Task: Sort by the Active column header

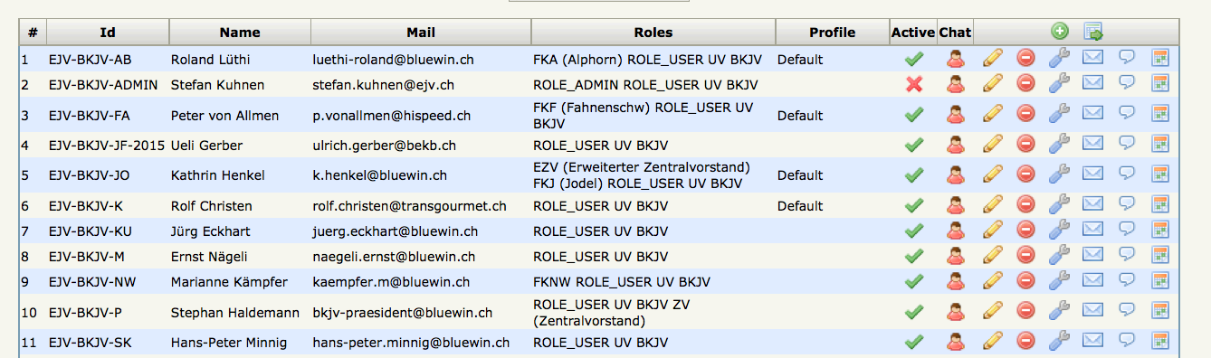Action: click(x=913, y=33)
